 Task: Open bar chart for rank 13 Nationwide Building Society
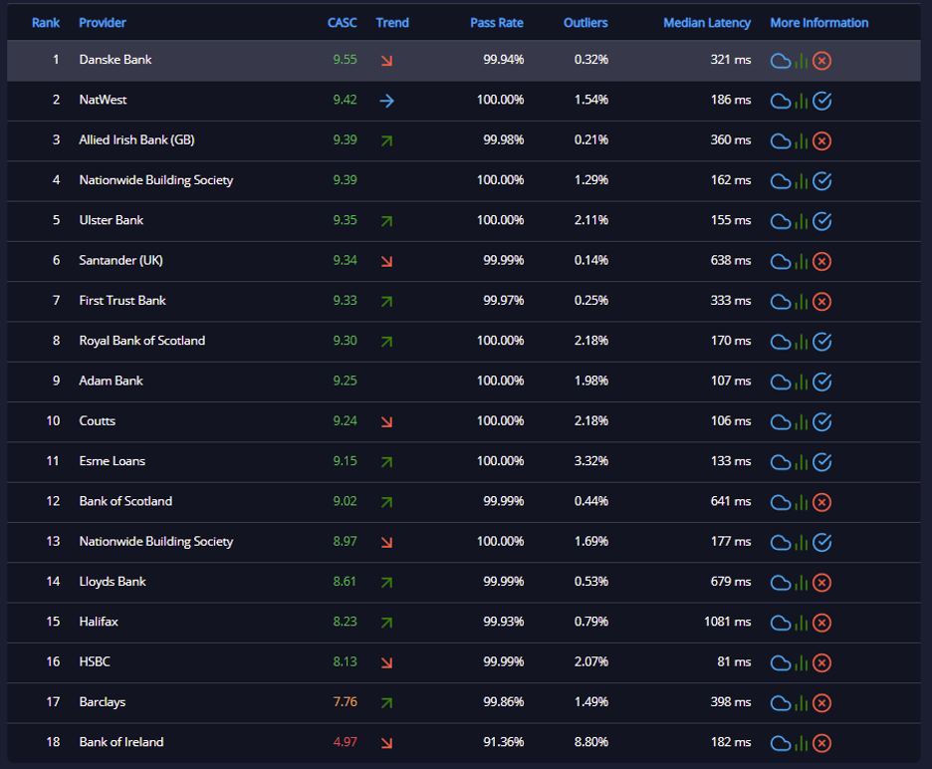point(802,543)
